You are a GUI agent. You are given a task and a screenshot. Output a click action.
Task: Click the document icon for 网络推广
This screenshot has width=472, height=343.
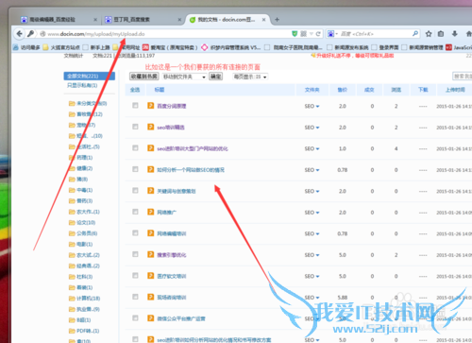point(151,212)
